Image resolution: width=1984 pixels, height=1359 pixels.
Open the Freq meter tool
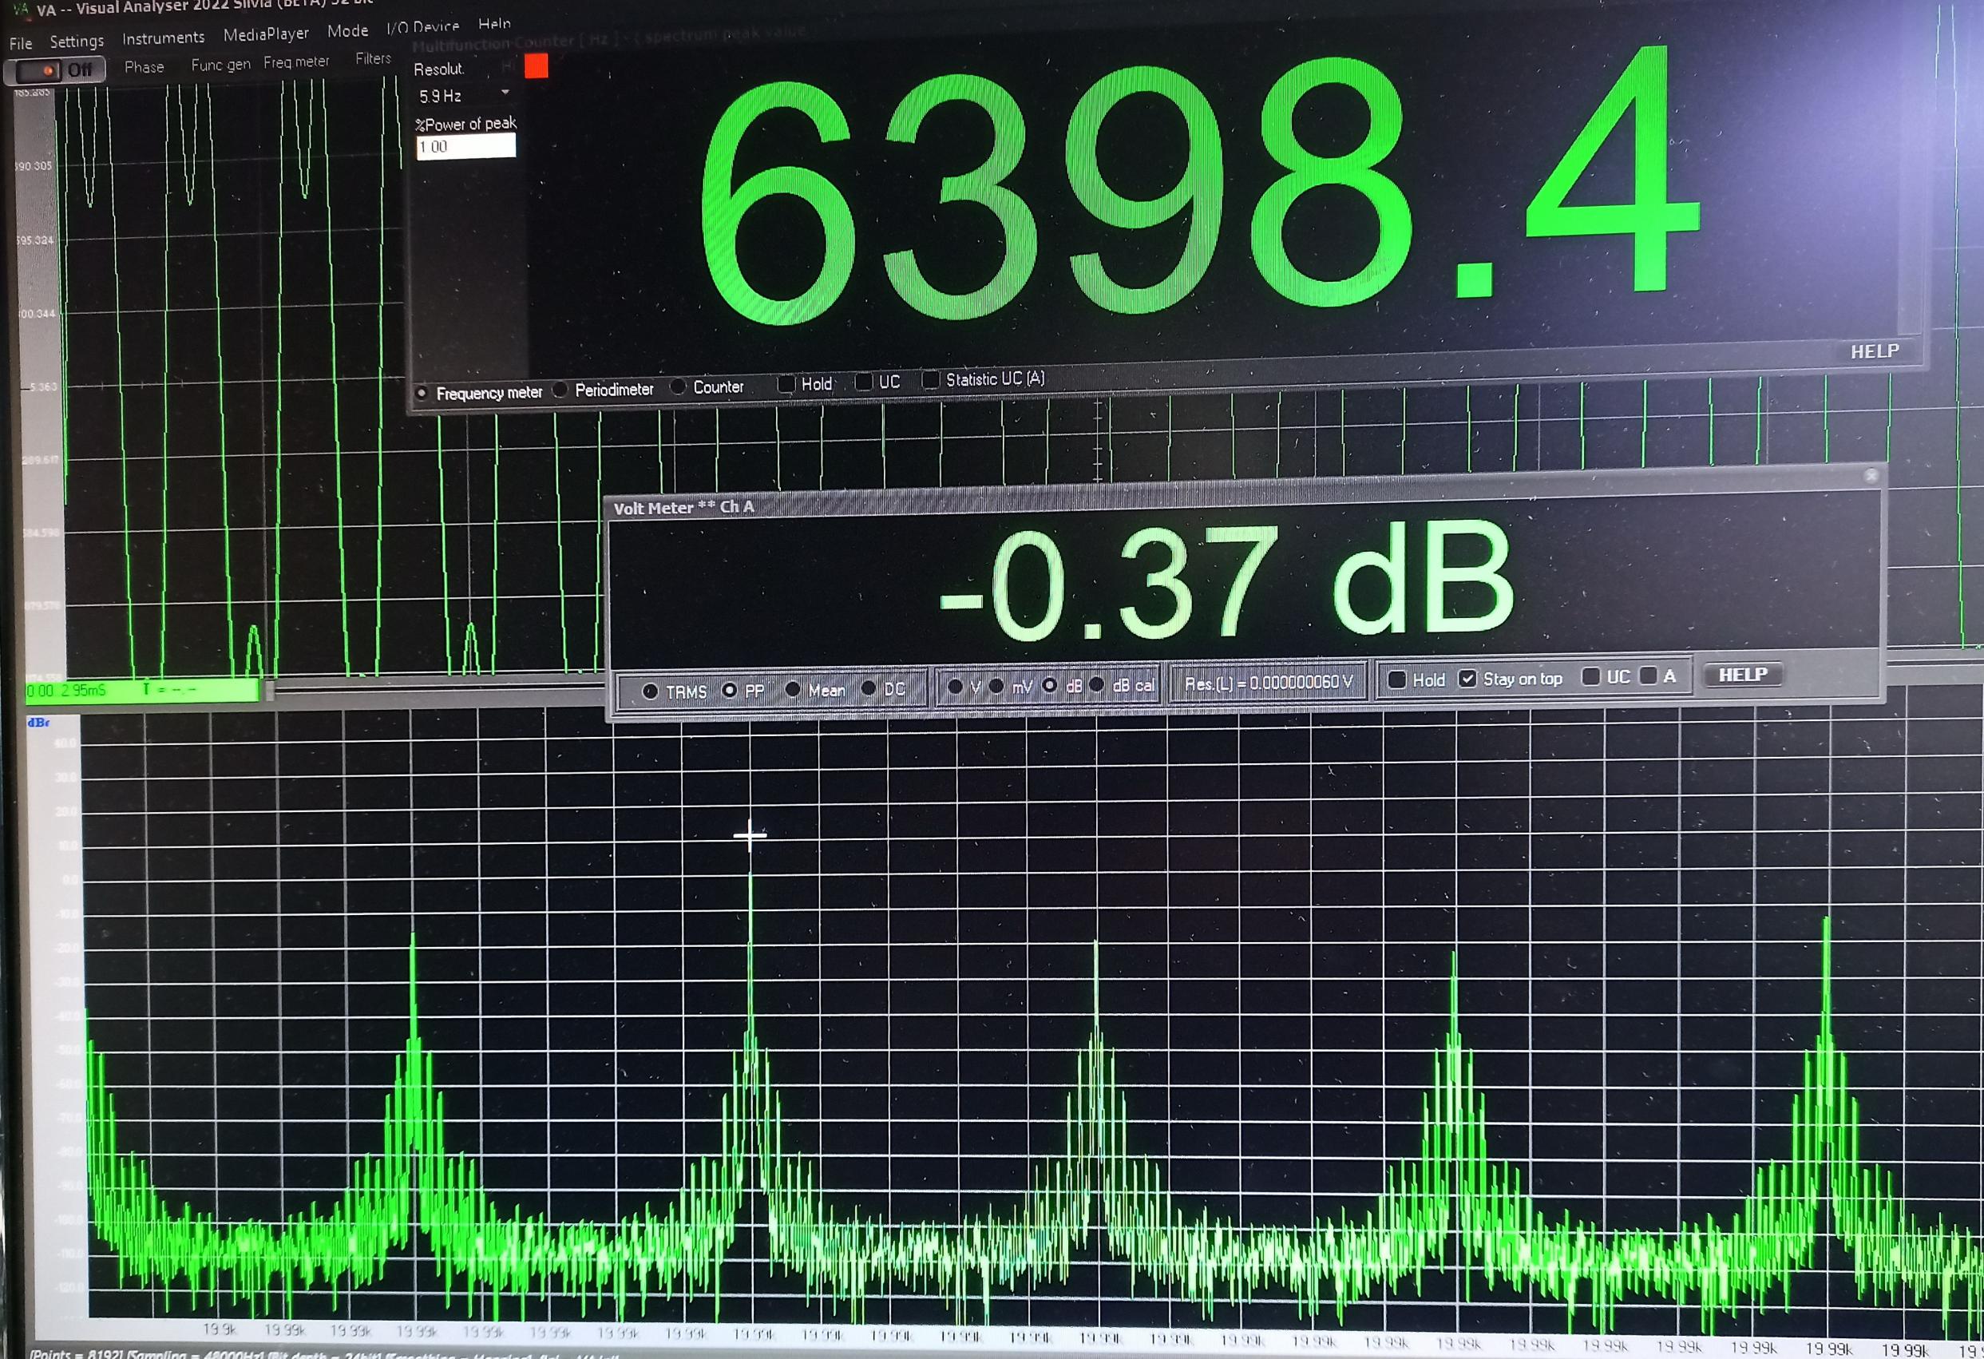295,61
